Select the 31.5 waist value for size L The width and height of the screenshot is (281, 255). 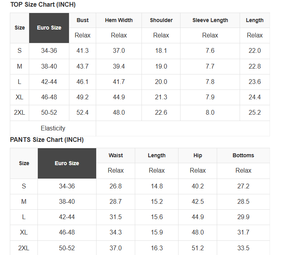(x=115, y=217)
